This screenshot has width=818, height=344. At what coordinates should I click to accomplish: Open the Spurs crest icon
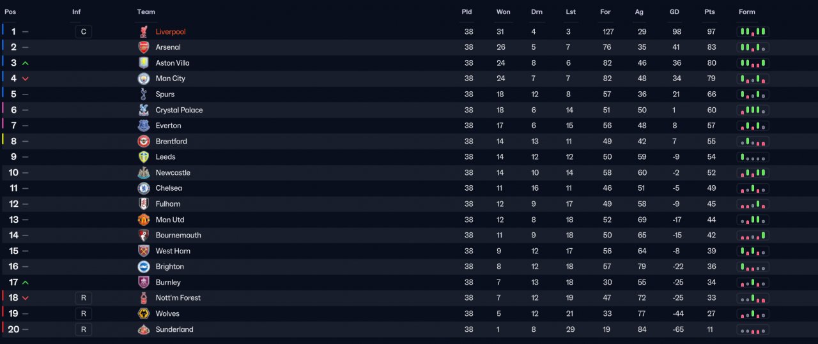[x=144, y=94]
